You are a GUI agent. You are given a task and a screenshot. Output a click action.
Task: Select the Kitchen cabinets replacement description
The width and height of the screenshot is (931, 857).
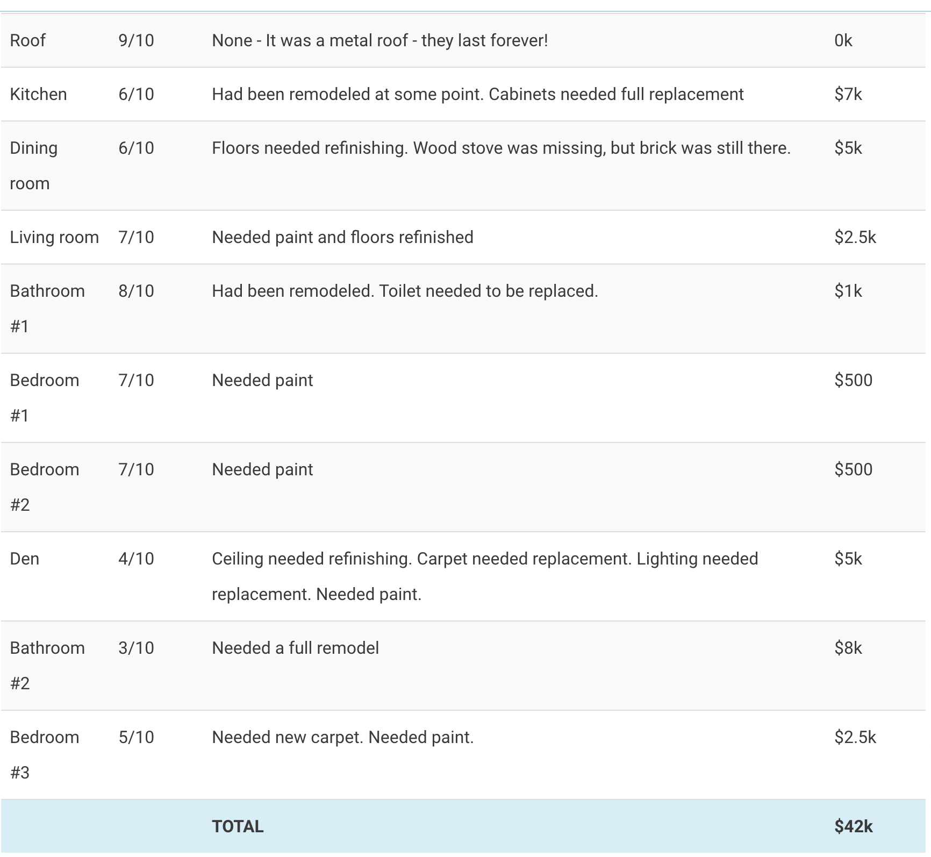coord(477,94)
